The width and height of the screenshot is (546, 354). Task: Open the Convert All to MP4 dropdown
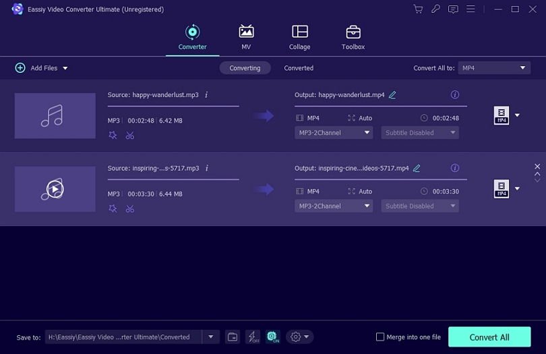[494, 68]
